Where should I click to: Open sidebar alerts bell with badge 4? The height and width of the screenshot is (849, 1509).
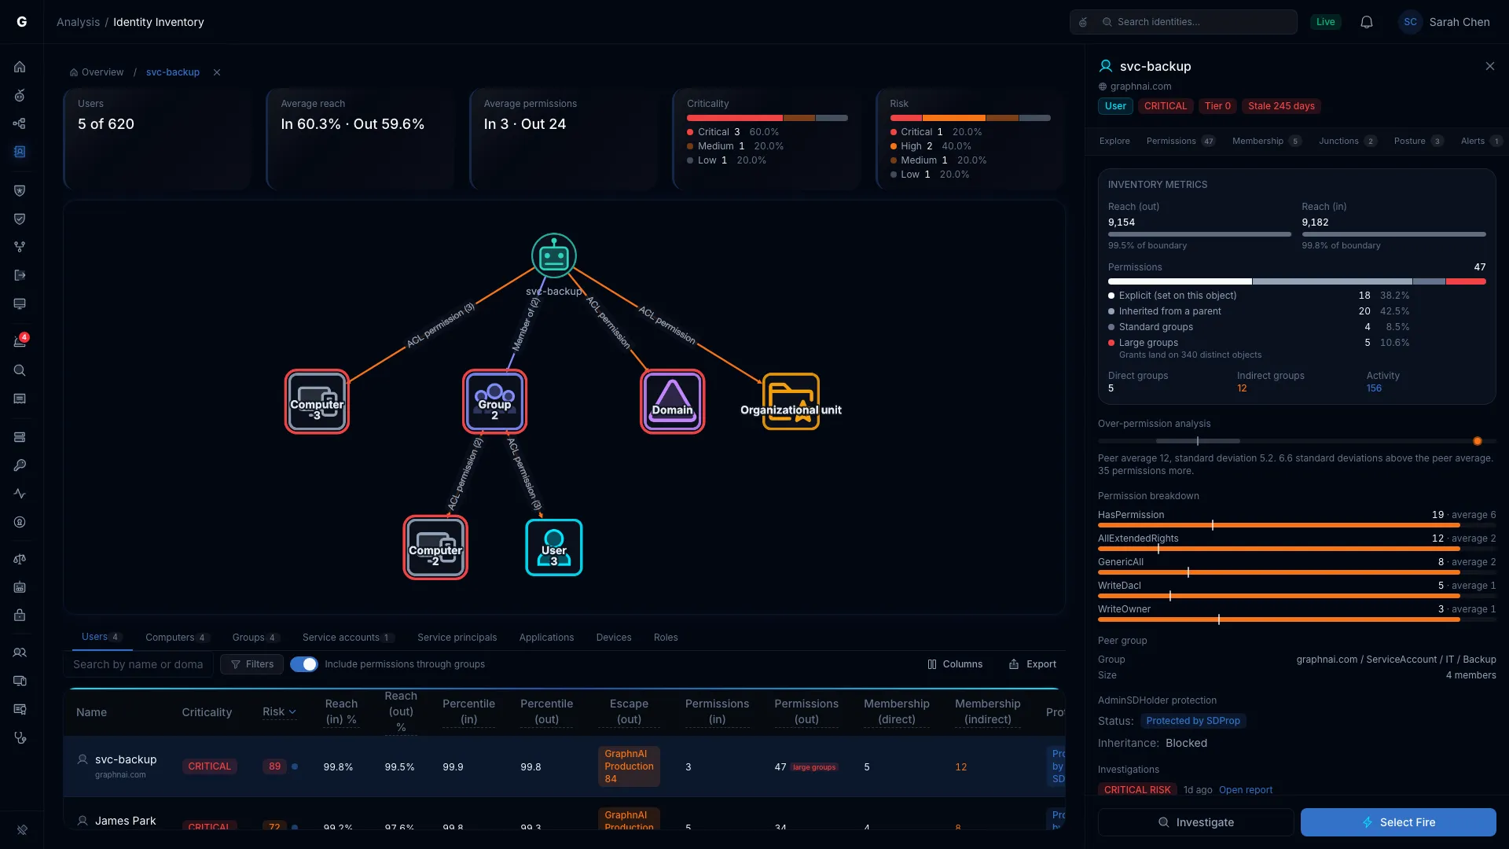point(20,342)
